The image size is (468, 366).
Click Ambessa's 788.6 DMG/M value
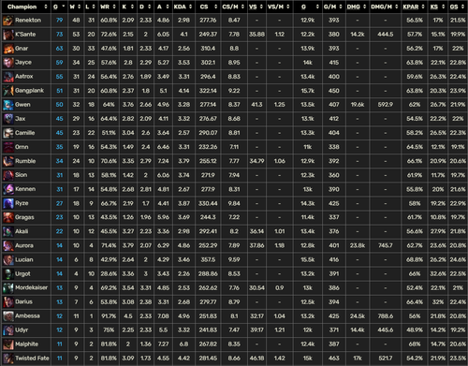tap(386, 316)
